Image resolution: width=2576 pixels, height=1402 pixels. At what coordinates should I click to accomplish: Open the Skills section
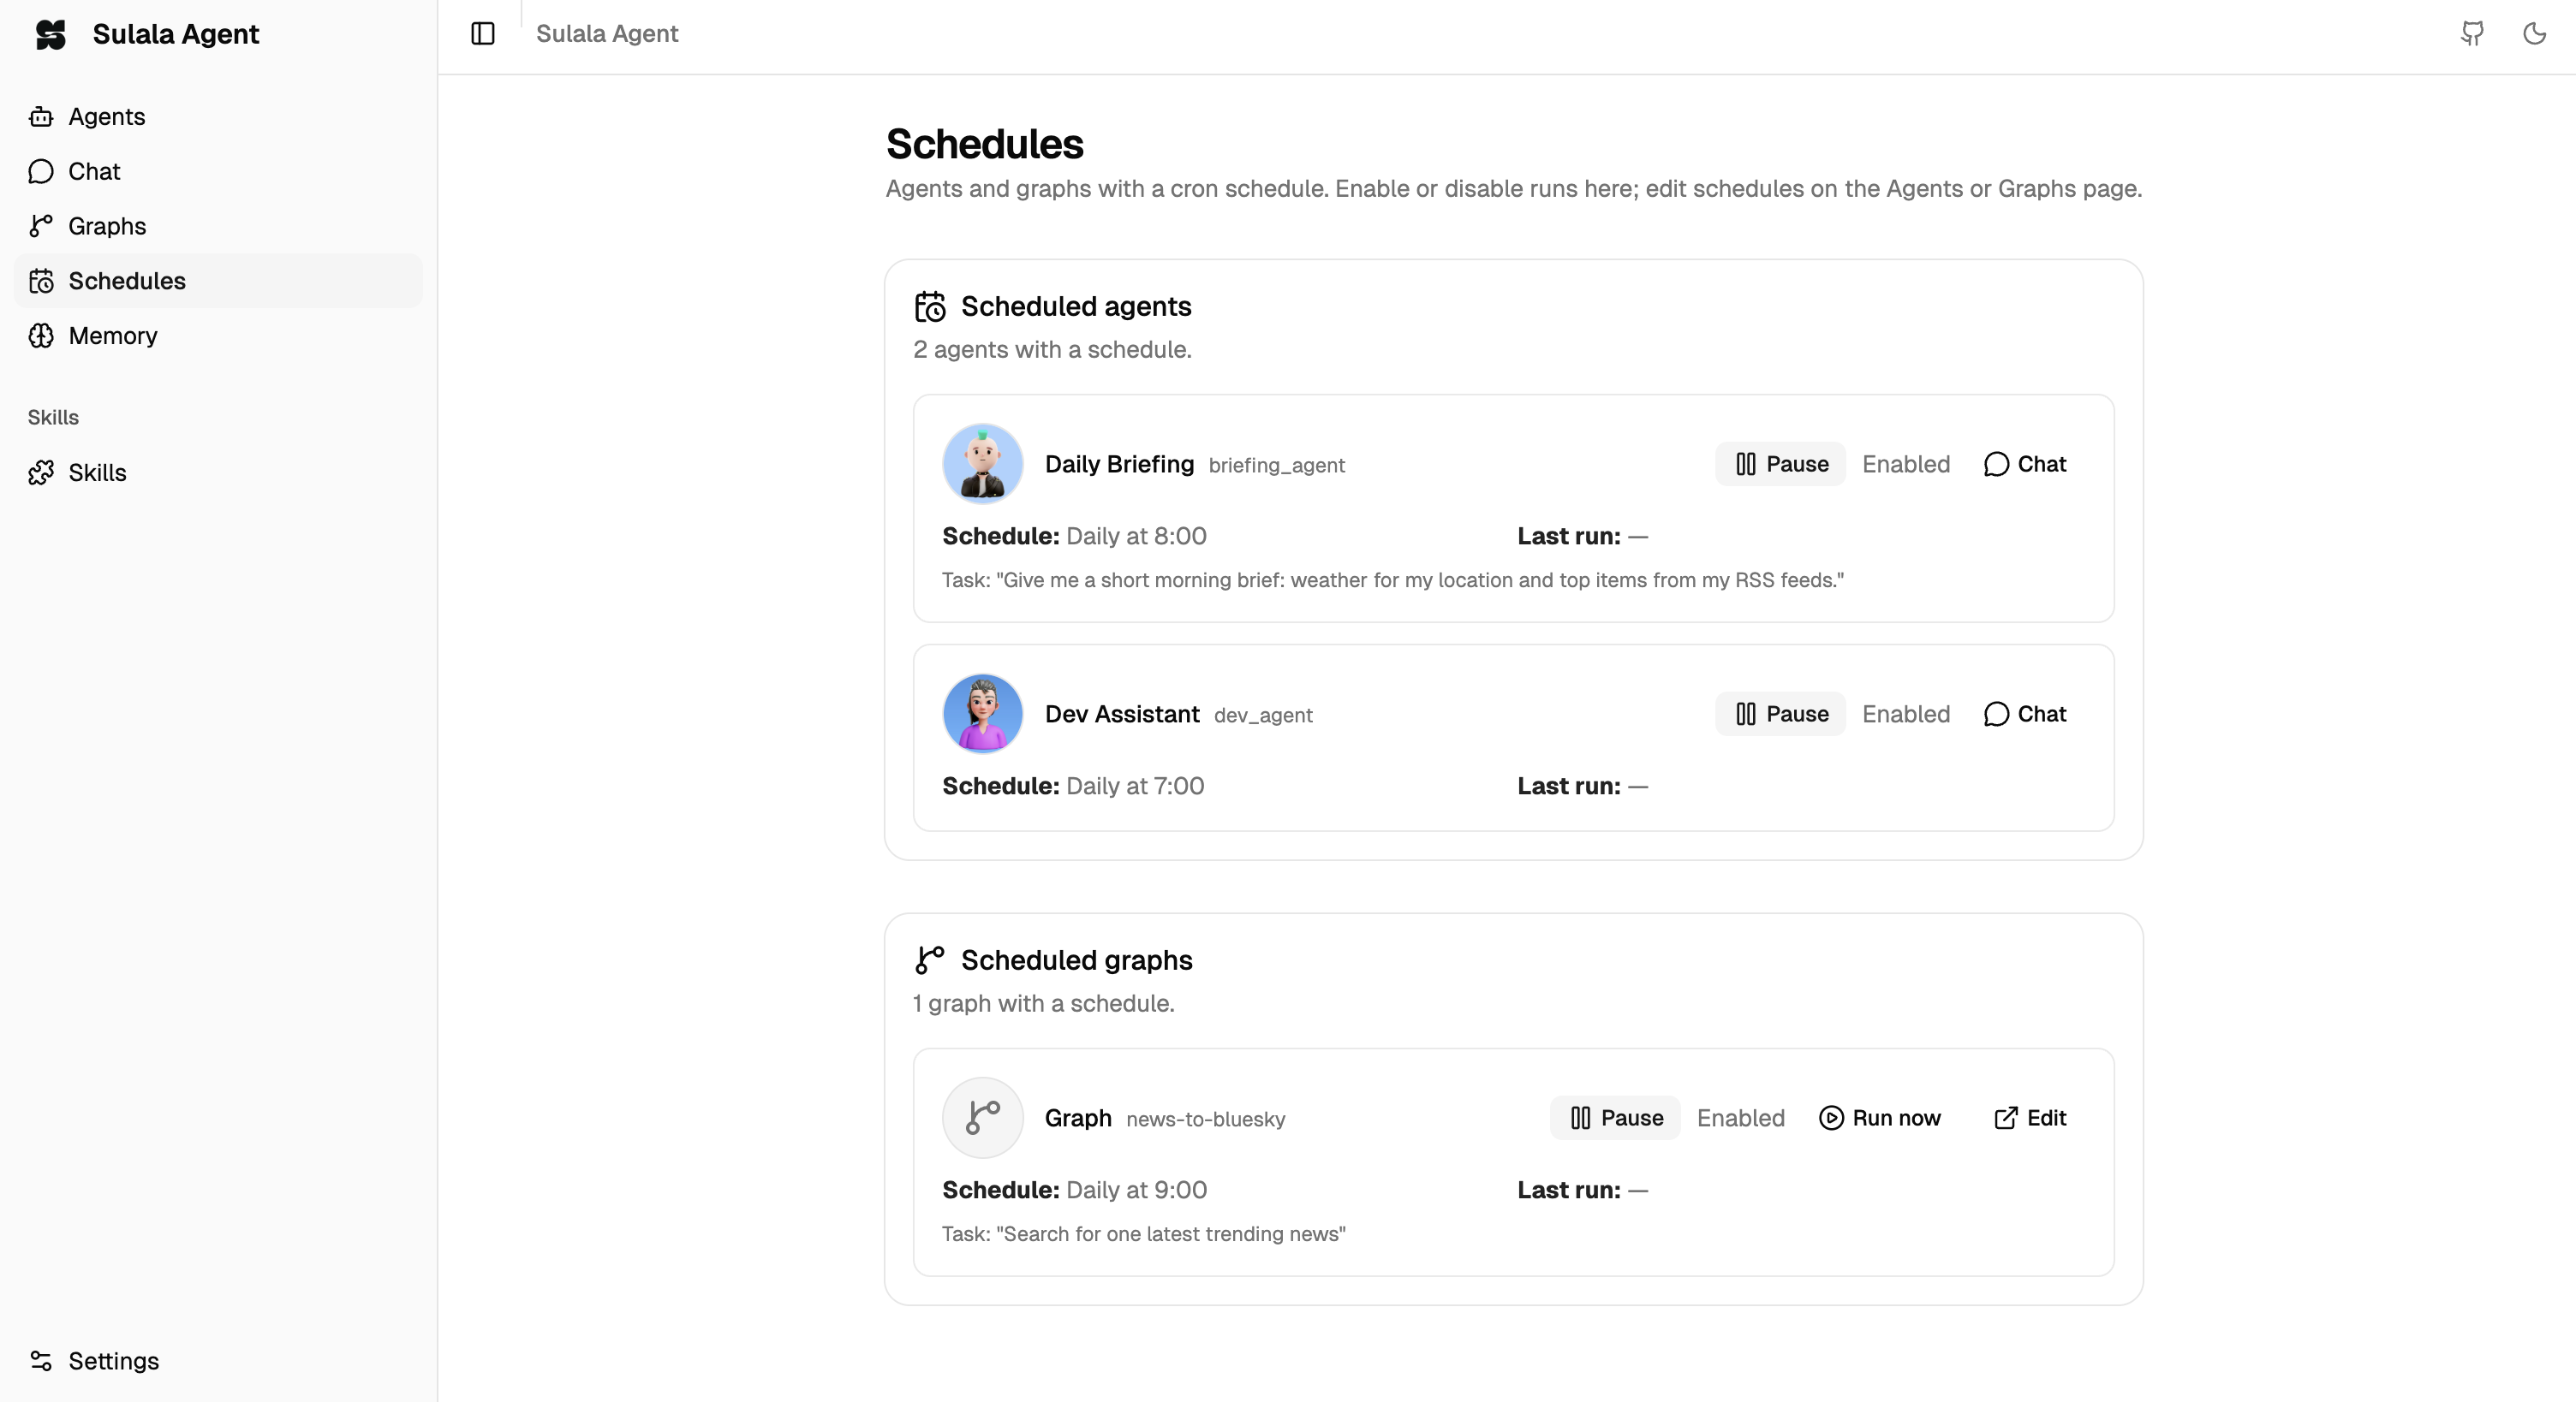96,472
